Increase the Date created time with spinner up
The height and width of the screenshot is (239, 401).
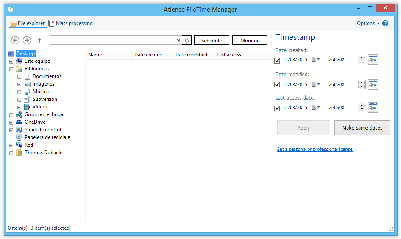pos(362,58)
